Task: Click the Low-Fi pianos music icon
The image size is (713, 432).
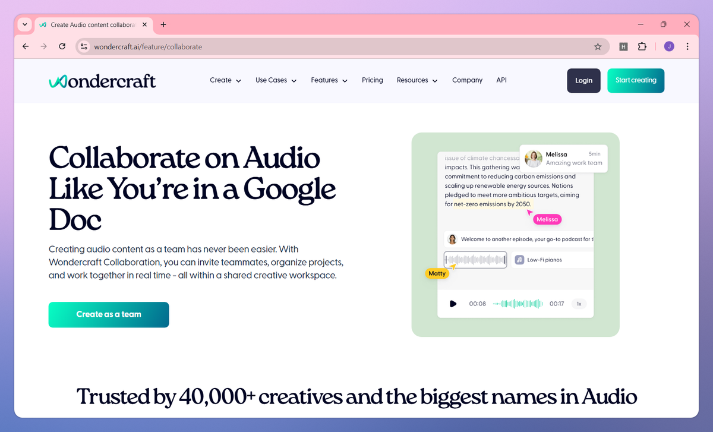Action: tap(519, 260)
